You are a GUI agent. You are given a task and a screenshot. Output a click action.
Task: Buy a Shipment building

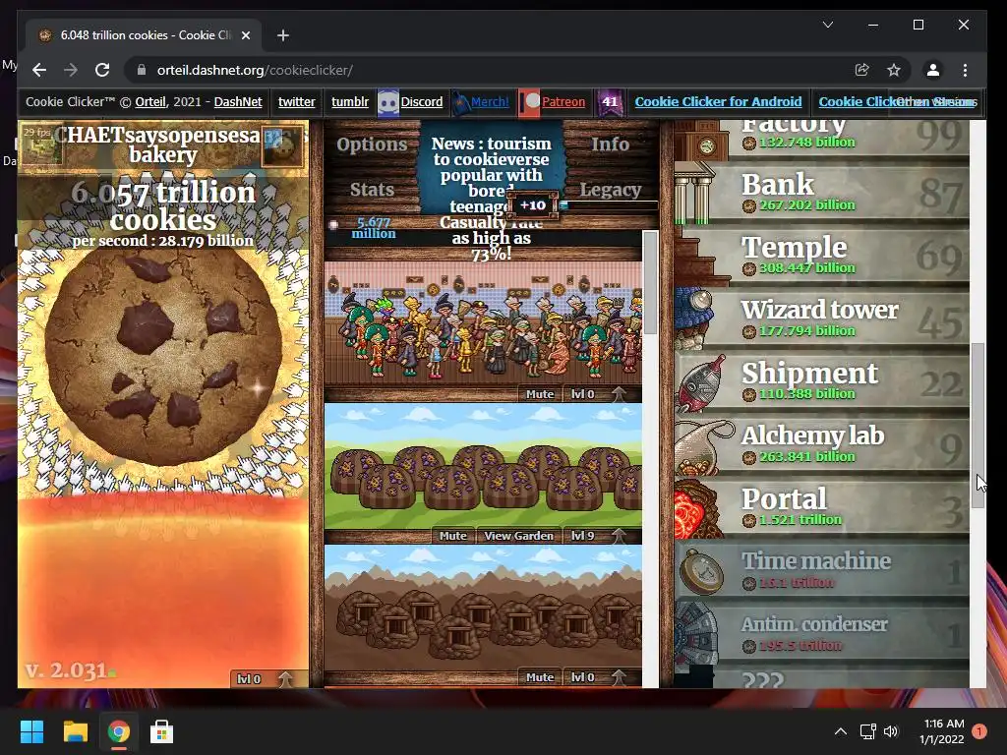point(821,380)
